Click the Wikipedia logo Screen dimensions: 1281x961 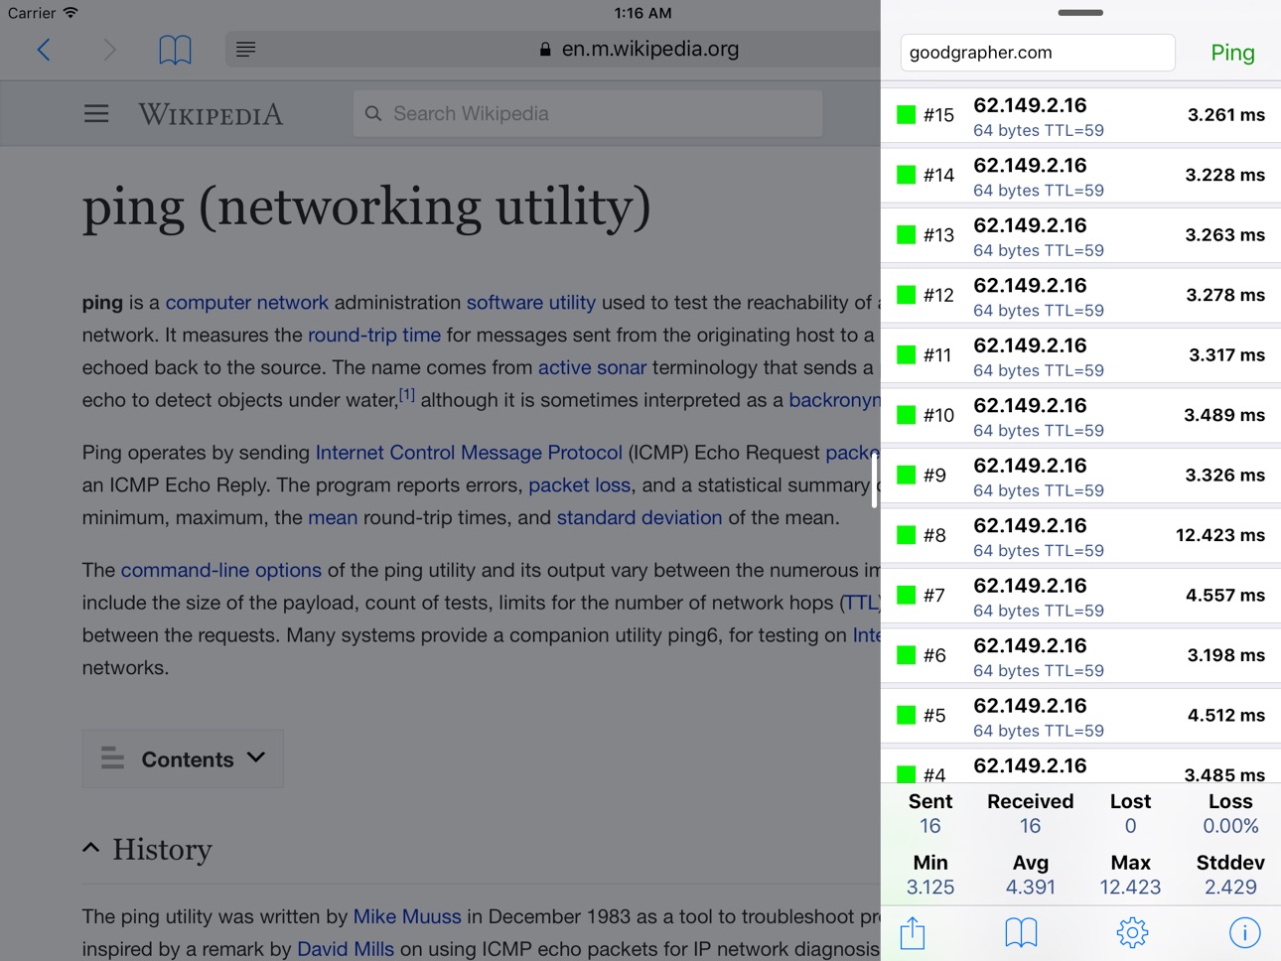click(211, 115)
